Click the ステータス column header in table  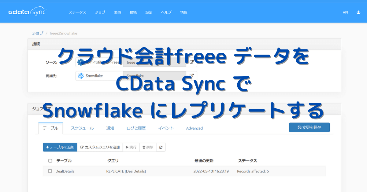[247, 161]
